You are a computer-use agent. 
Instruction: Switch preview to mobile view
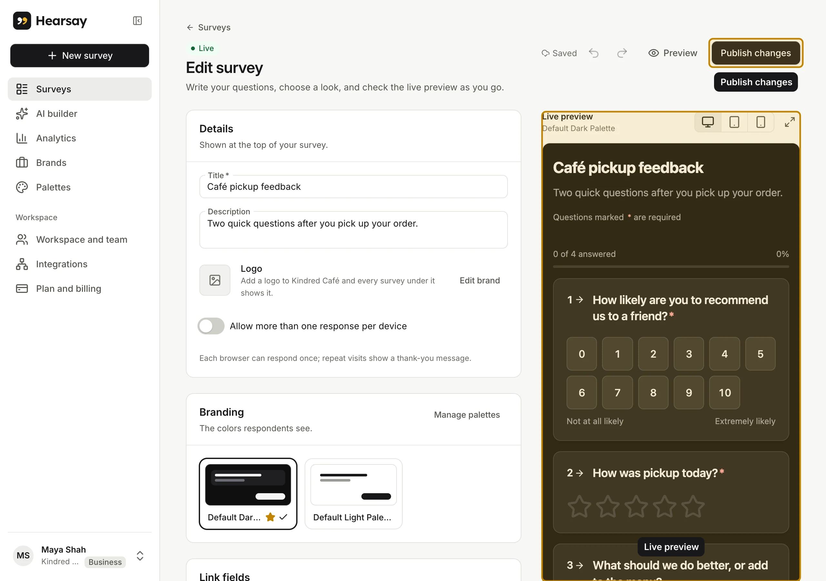(x=761, y=122)
